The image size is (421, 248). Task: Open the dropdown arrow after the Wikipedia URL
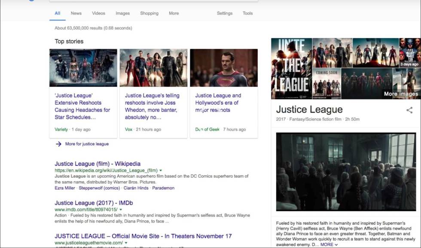(161, 170)
